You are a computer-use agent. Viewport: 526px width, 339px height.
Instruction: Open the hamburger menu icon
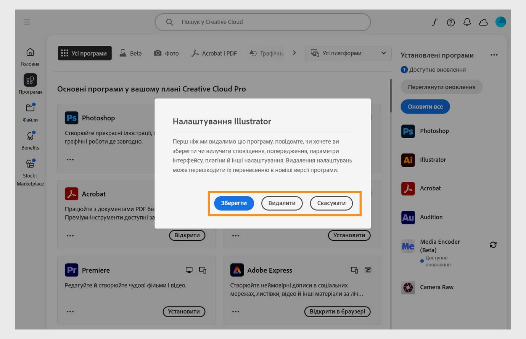27,22
